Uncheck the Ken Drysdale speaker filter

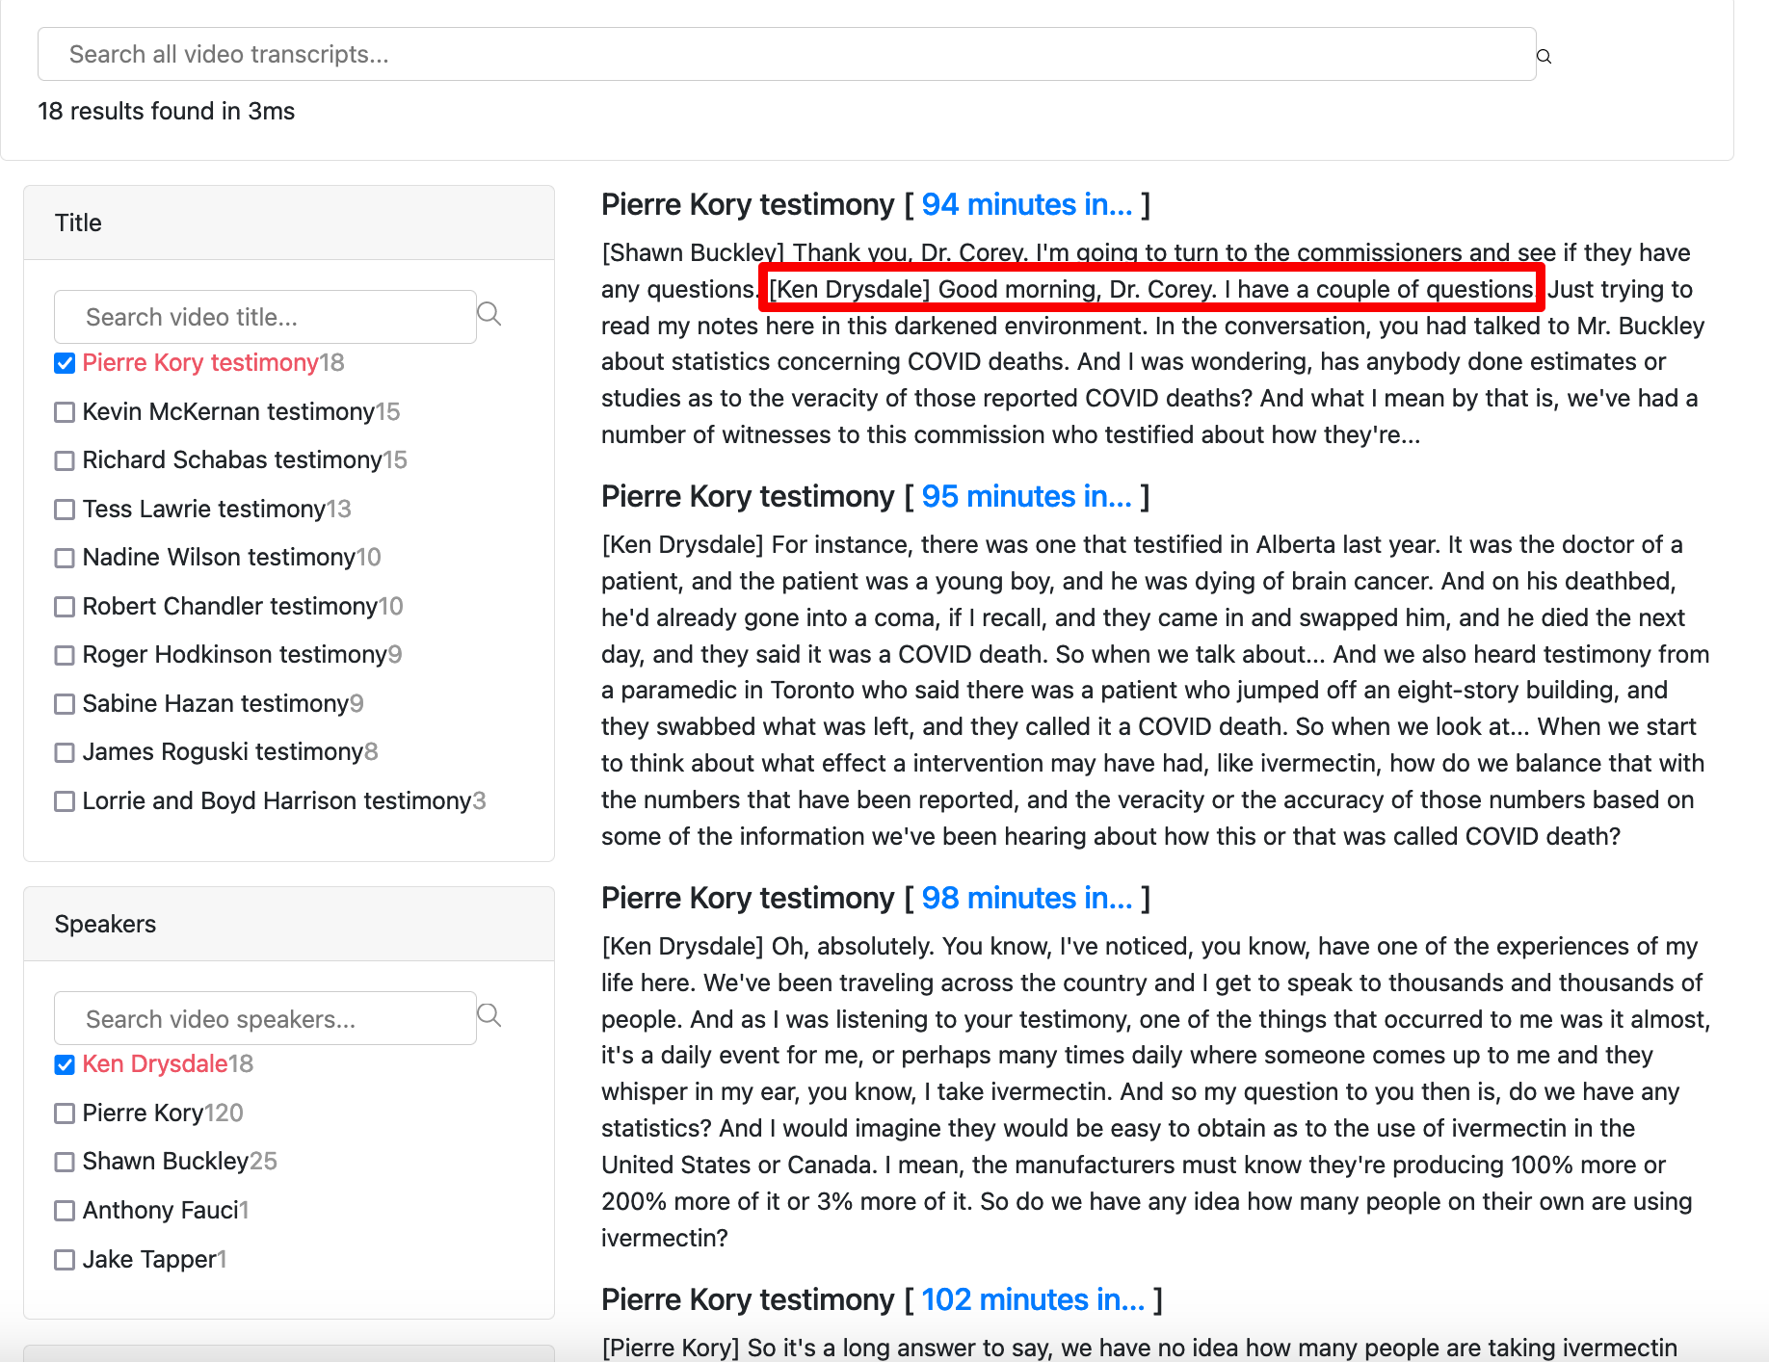[65, 1064]
